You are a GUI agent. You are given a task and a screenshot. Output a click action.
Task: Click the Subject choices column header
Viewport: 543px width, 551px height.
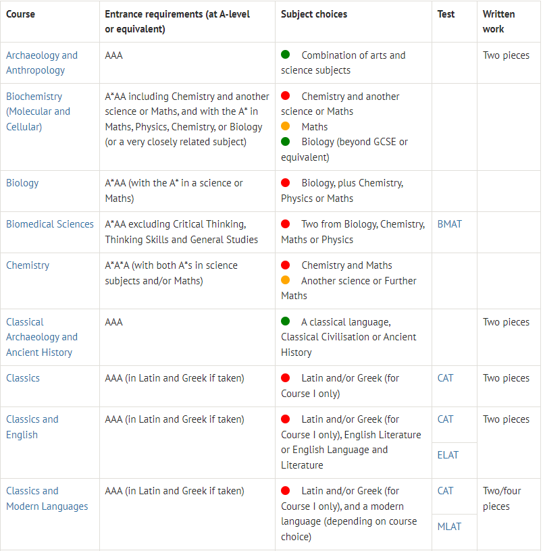(313, 14)
